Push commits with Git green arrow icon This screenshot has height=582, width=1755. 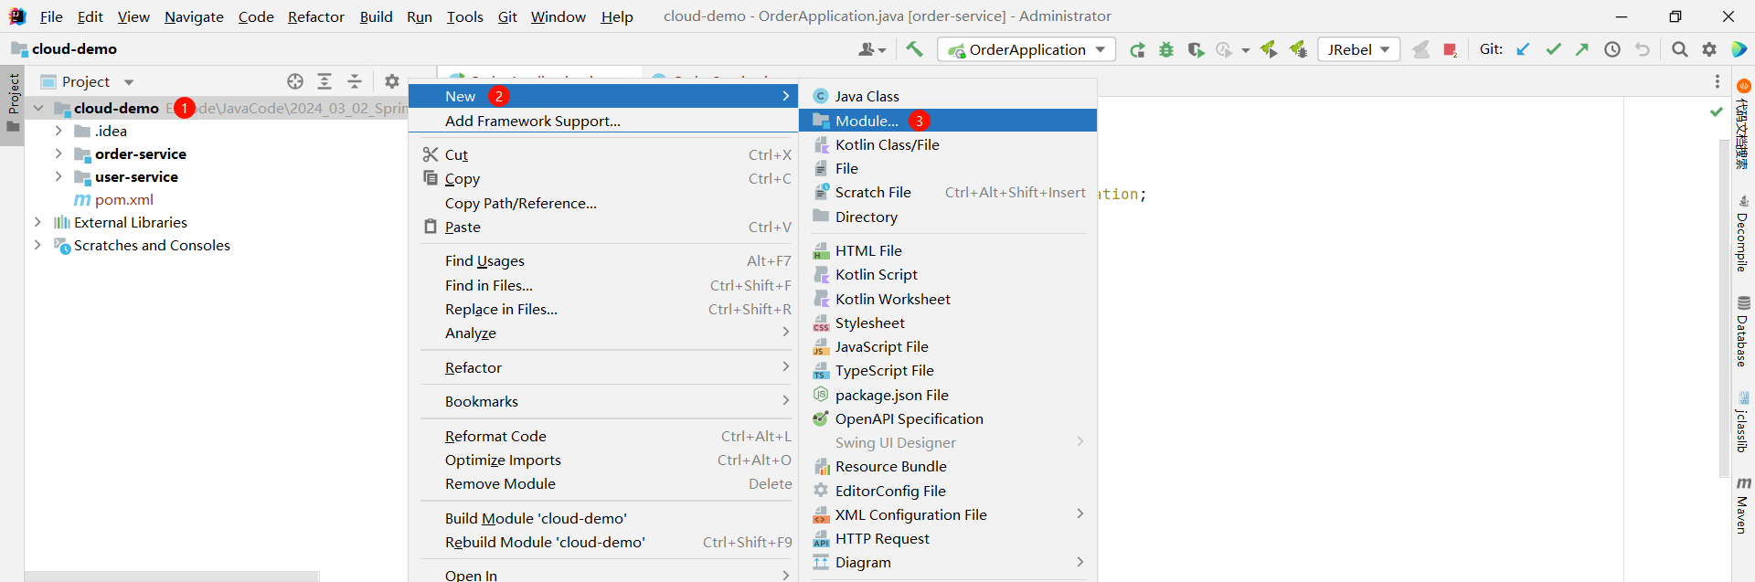coord(1582,49)
